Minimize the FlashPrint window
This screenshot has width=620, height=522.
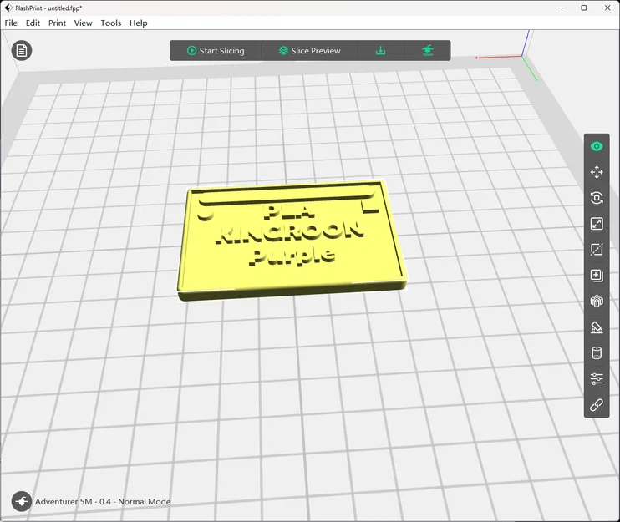click(561, 8)
